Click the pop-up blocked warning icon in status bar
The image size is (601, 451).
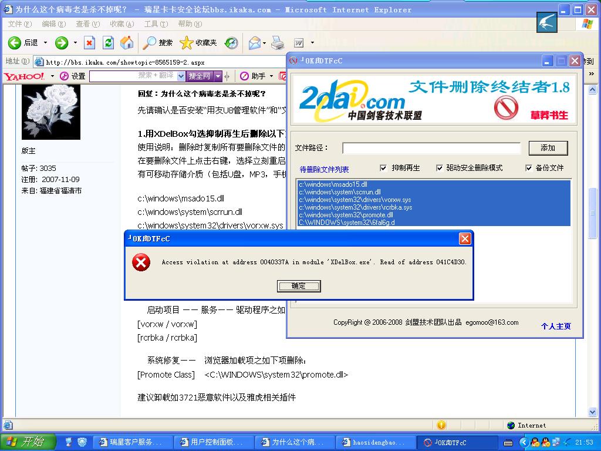click(x=441, y=425)
